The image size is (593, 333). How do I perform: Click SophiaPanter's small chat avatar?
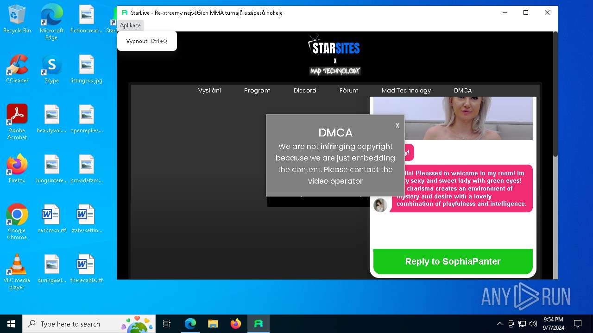(x=380, y=205)
